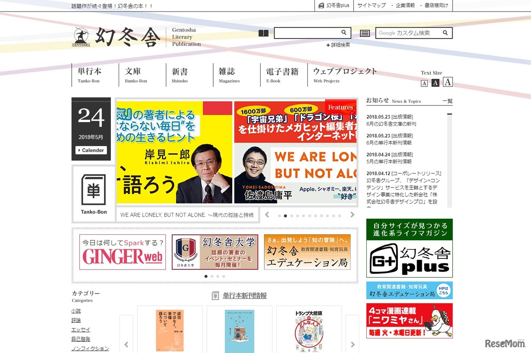
Task: Click the Gentosha logo at top left
Action: 116,37
